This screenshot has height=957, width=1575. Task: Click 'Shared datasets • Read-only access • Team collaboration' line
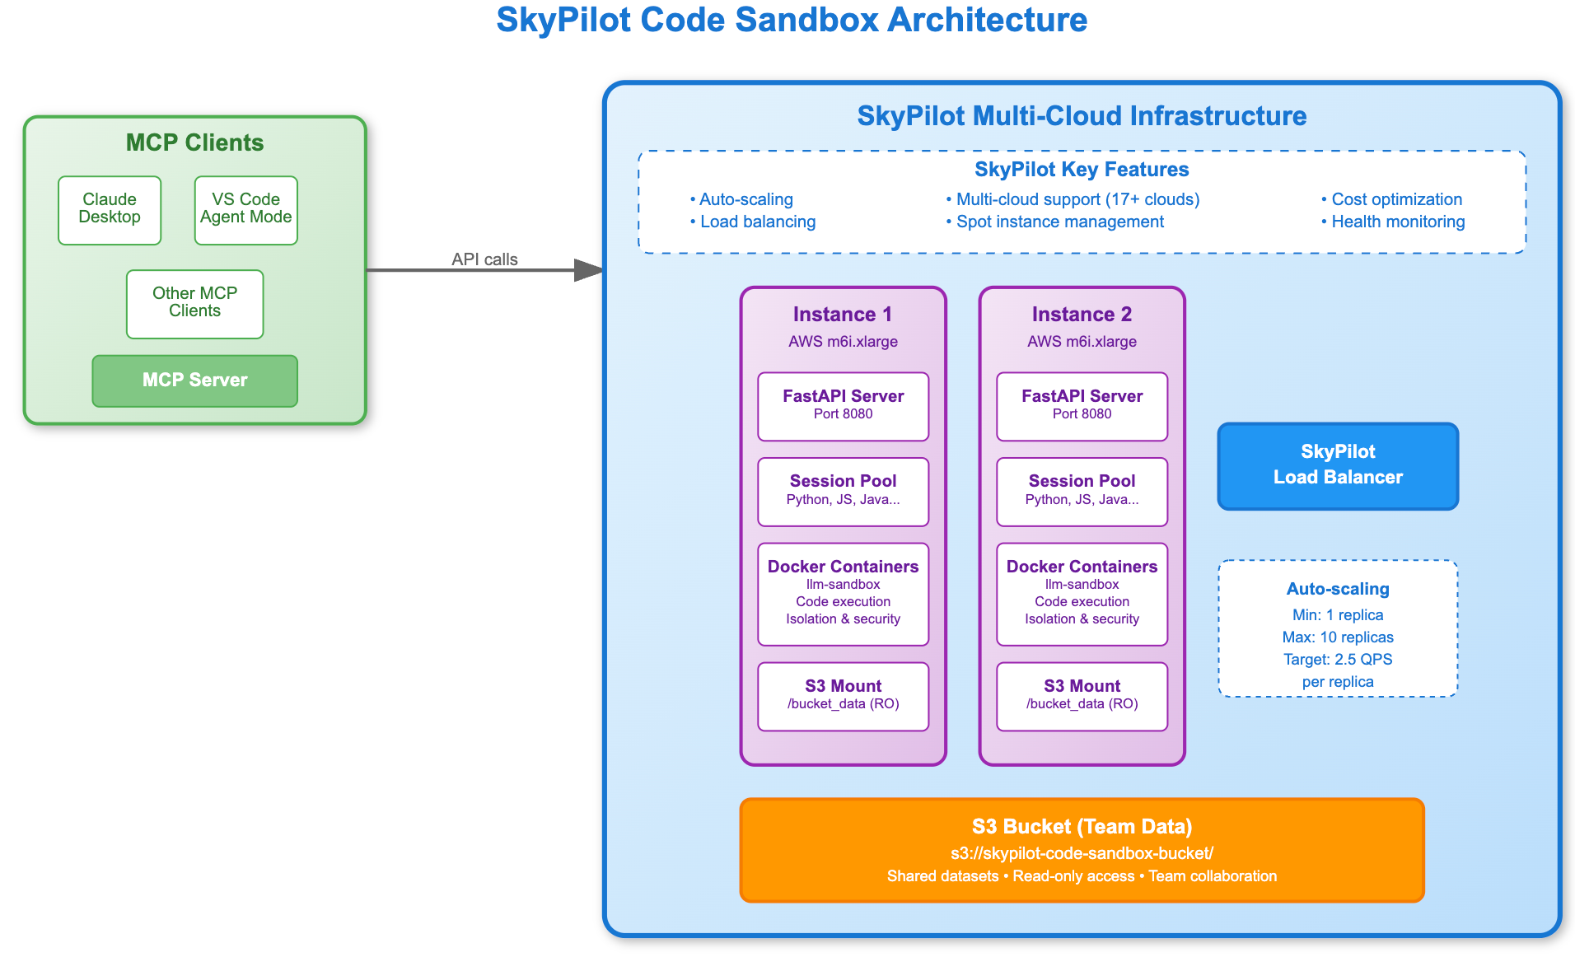1082,876
